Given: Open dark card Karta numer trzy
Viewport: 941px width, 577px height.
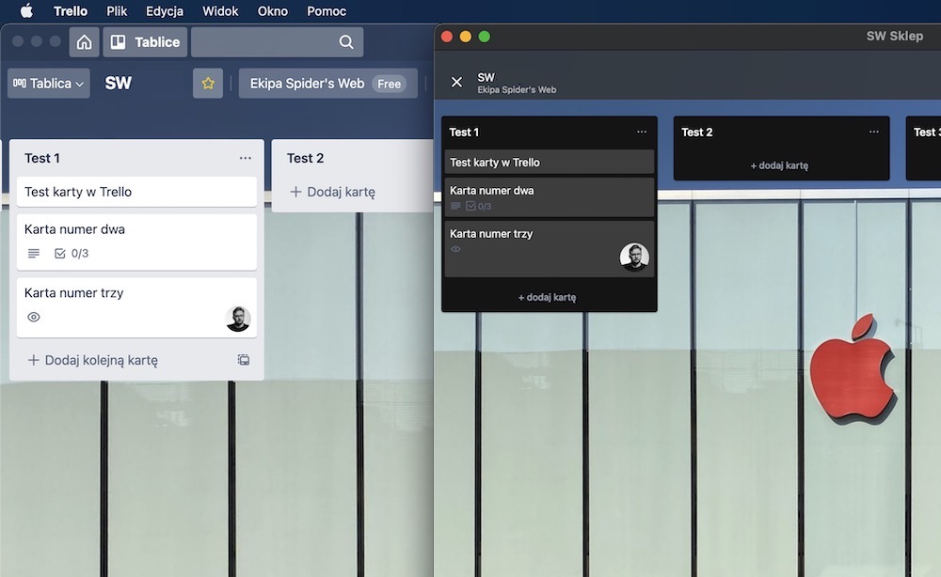Looking at the screenshot, I should pyautogui.click(x=550, y=249).
